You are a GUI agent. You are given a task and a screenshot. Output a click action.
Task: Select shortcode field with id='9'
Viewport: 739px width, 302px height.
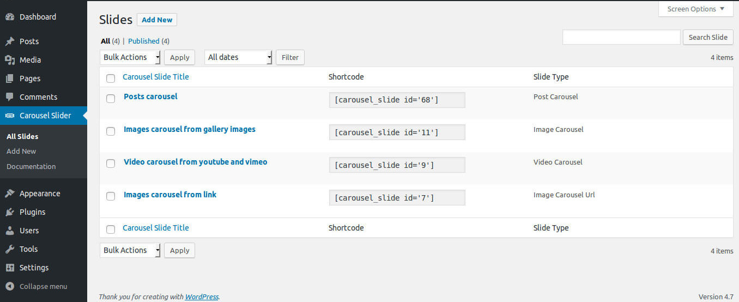pyautogui.click(x=397, y=165)
